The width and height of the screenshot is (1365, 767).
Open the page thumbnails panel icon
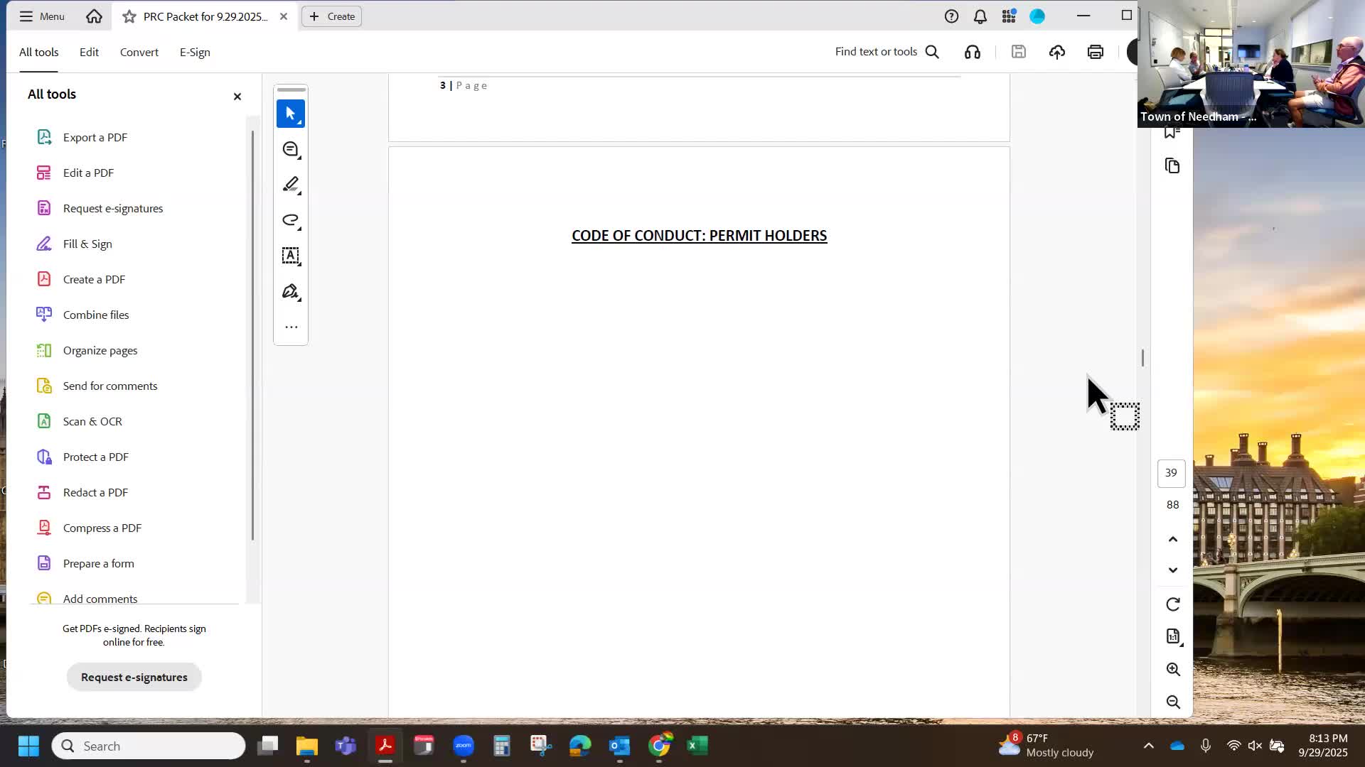1173,166
